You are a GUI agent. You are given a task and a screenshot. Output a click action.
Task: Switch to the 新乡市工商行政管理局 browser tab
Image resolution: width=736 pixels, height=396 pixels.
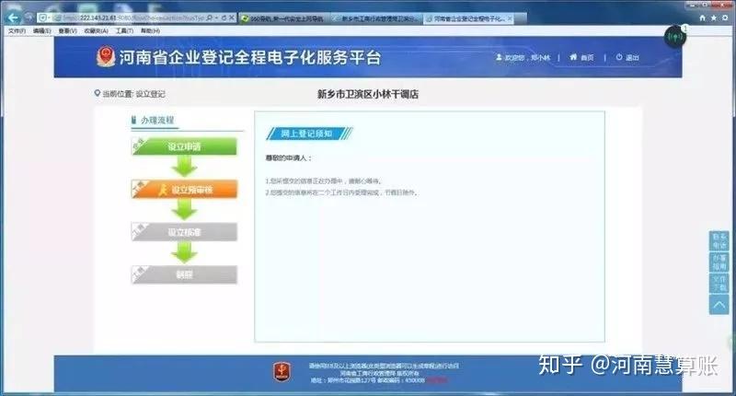point(377,18)
